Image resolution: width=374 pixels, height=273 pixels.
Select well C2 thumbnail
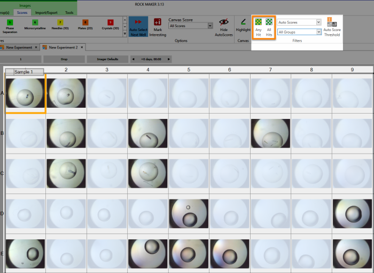66,173
